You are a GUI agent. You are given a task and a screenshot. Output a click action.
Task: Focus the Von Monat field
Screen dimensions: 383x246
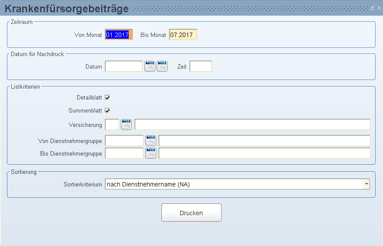click(x=119, y=34)
